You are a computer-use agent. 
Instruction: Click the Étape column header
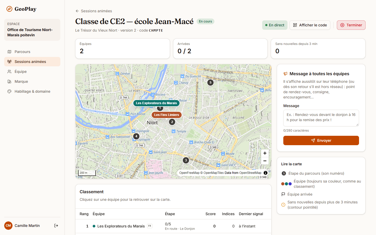click(170, 214)
